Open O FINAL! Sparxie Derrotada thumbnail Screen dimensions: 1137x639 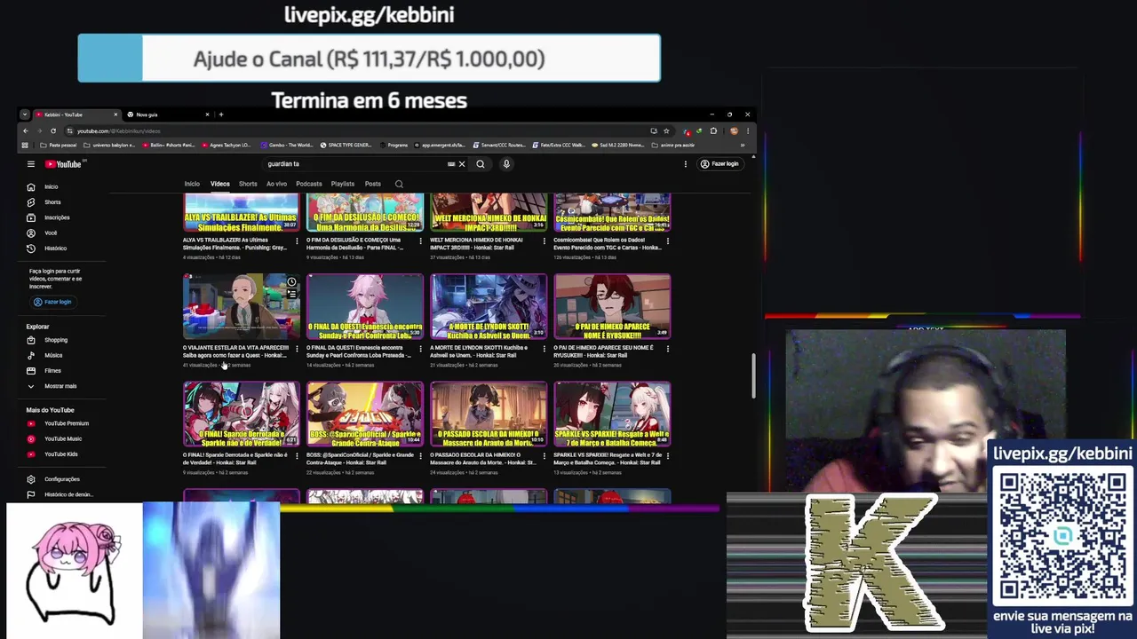click(x=241, y=414)
